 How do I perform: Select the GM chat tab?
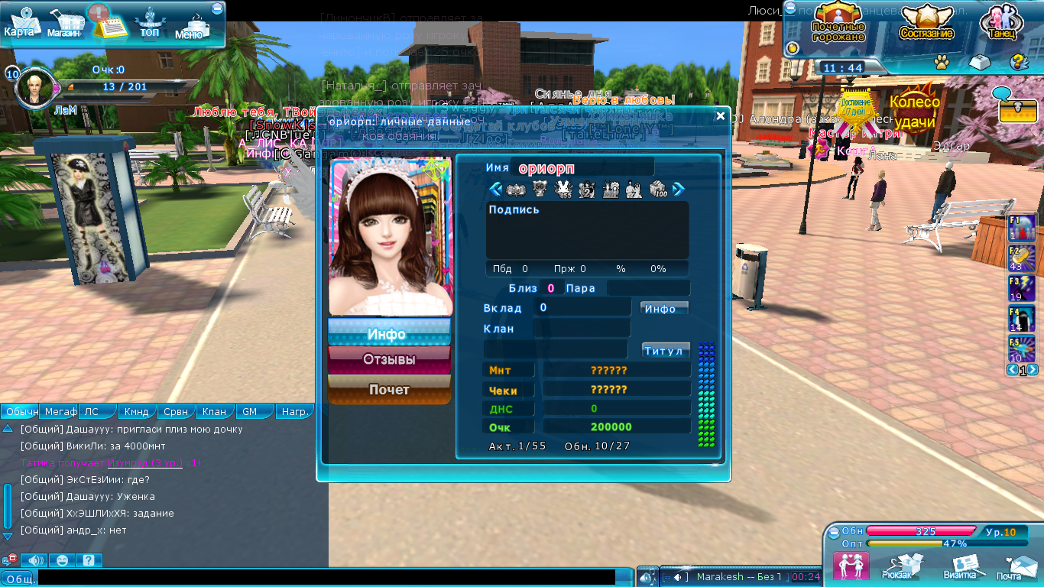255,411
